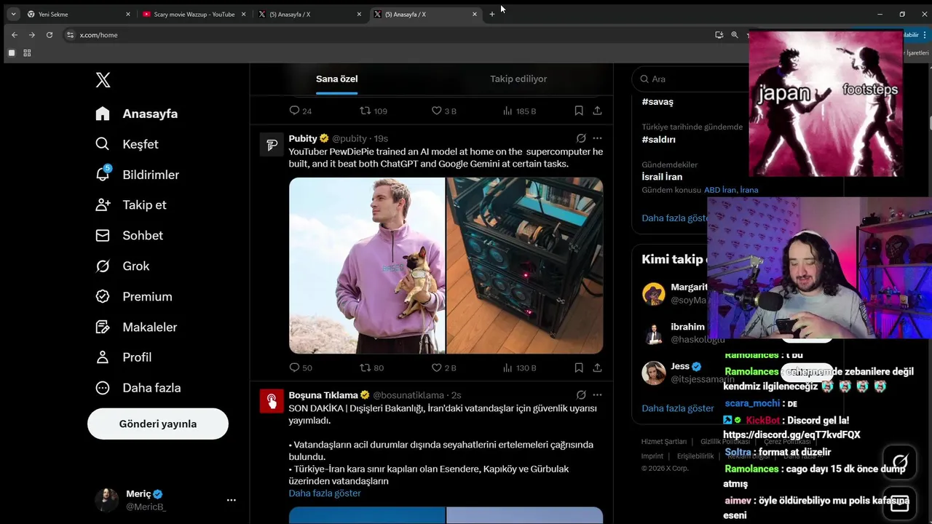Screen dimensions: 932x524
Task: Reply to the top post with 24 replies
Action: point(301,111)
